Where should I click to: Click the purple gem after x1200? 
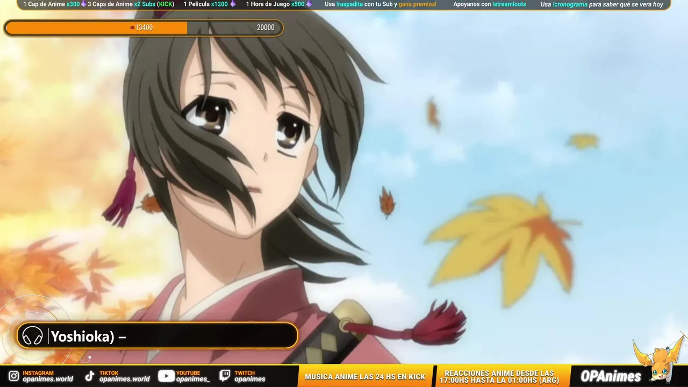point(233,4)
